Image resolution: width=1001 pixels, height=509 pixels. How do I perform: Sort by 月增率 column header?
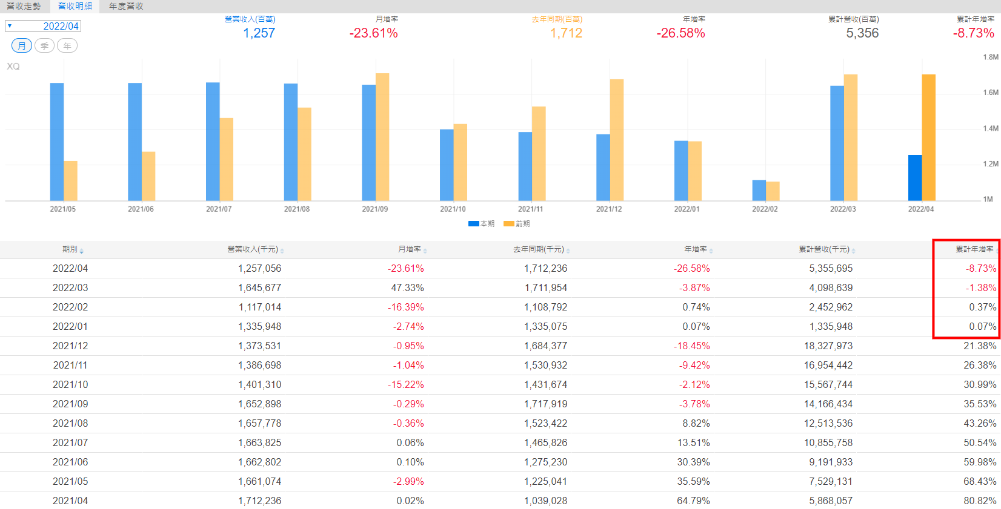(x=412, y=249)
